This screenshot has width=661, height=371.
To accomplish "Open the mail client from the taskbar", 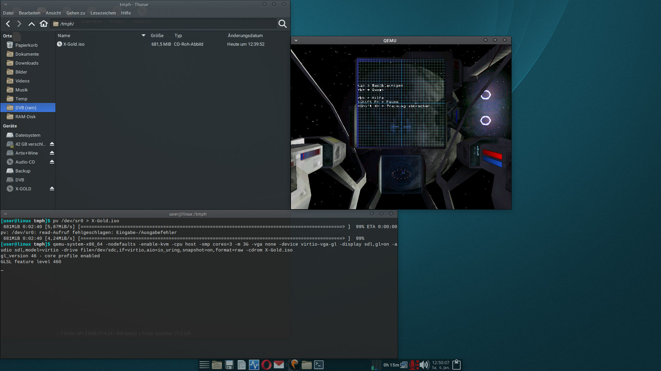I will (x=279, y=364).
